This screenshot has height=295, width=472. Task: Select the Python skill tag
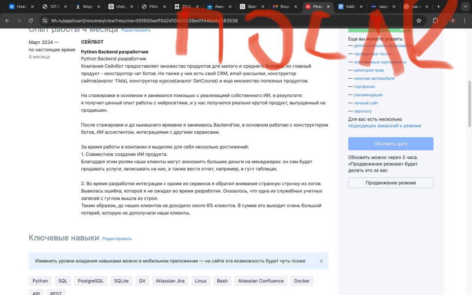40,281
